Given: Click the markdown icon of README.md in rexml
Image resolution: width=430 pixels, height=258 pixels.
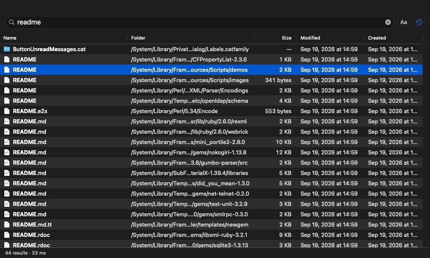Looking at the screenshot, I should coord(7,121).
